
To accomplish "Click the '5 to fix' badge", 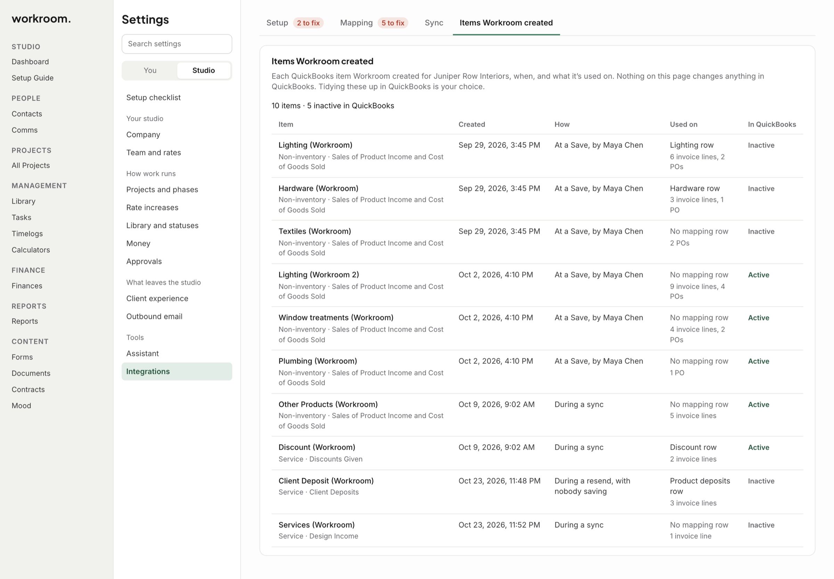I will pyautogui.click(x=393, y=23).
